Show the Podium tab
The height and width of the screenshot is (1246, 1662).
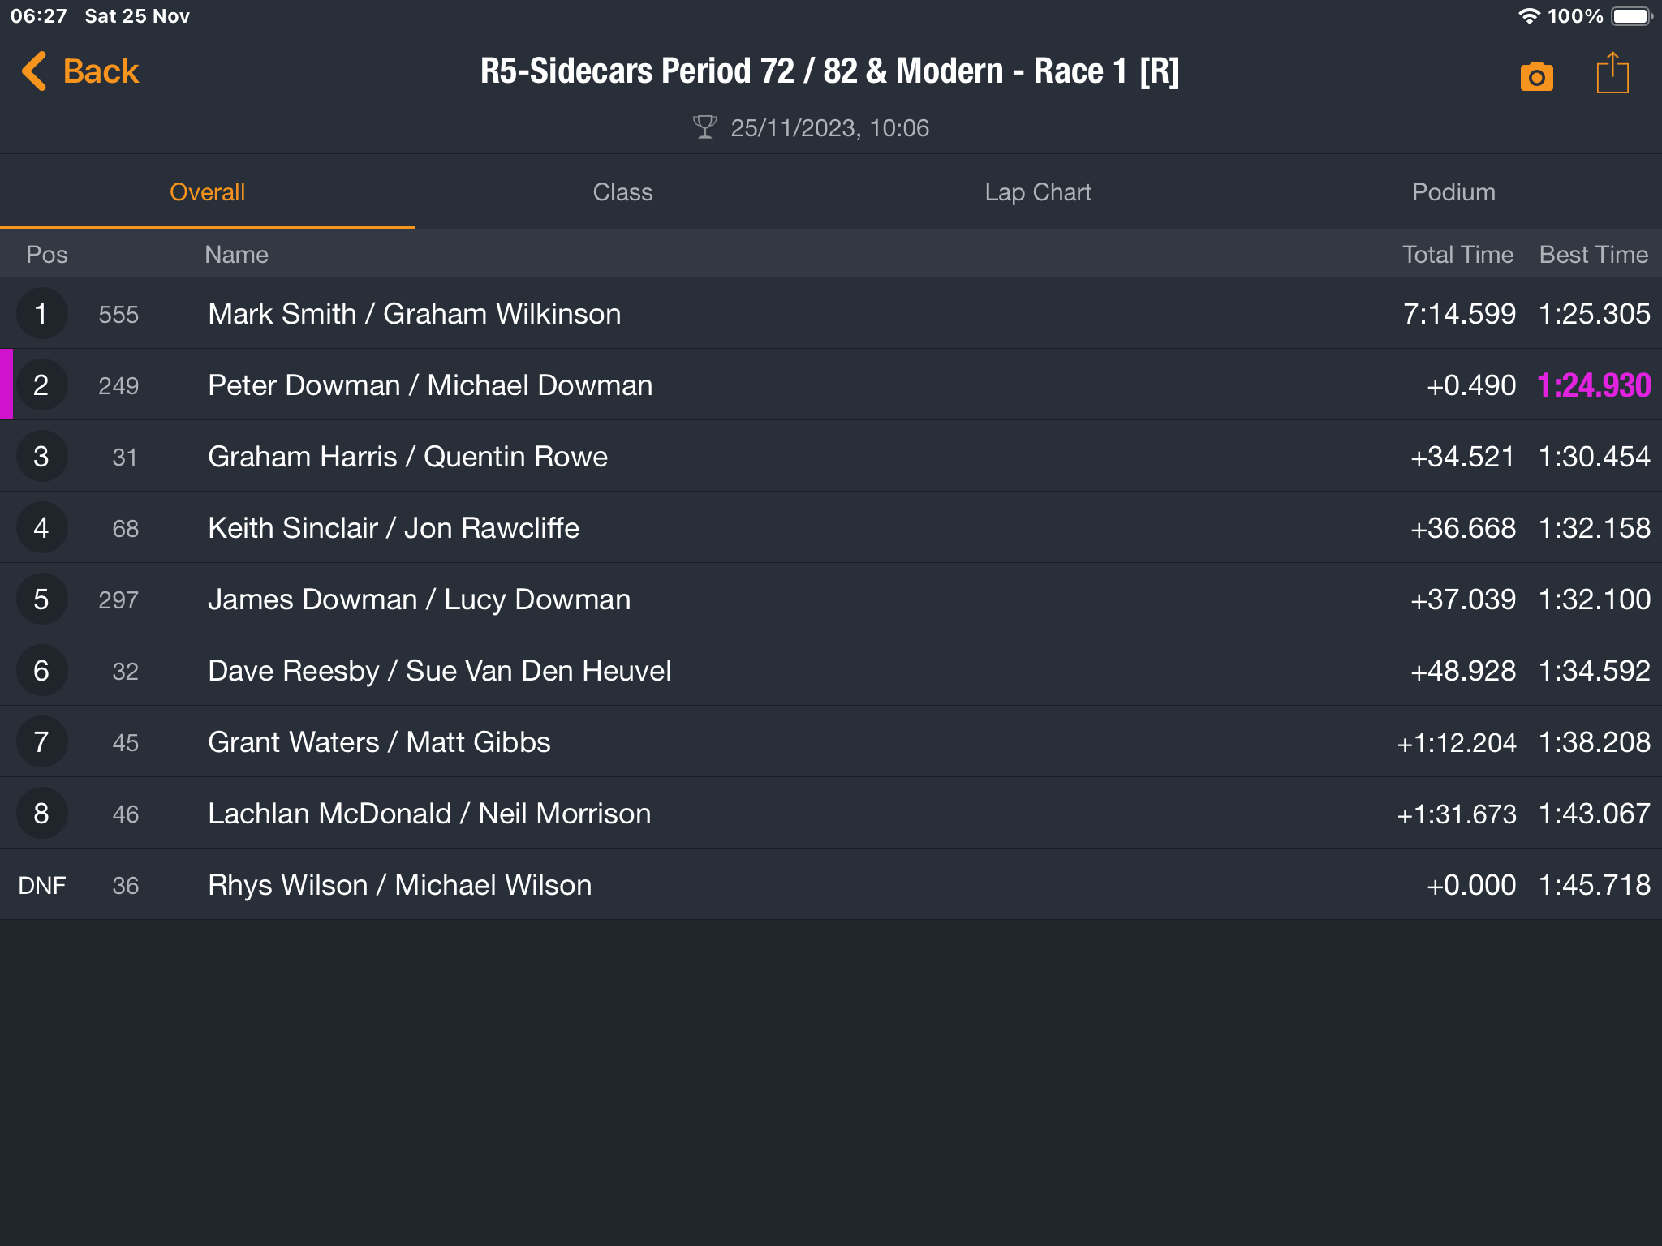coord(1453,192)
